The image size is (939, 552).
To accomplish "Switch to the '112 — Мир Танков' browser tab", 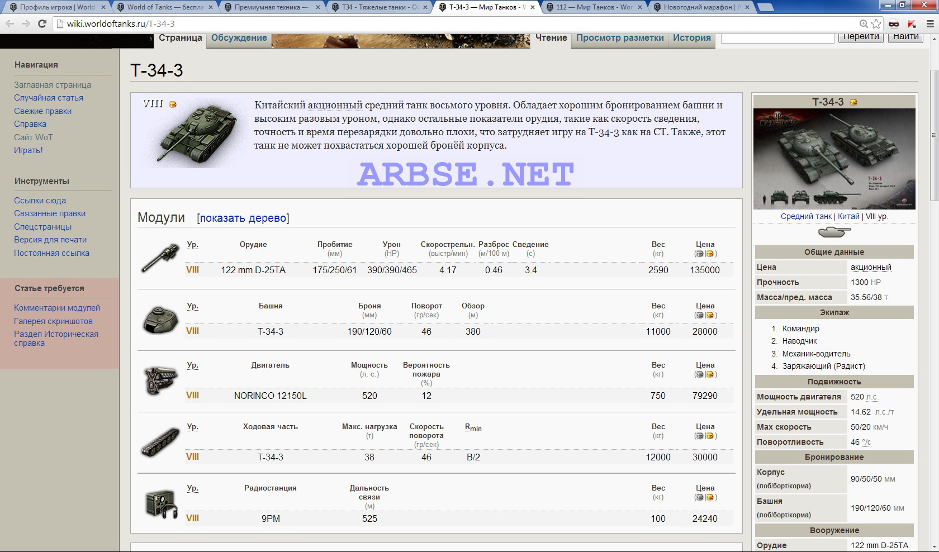I will point(594,7).
